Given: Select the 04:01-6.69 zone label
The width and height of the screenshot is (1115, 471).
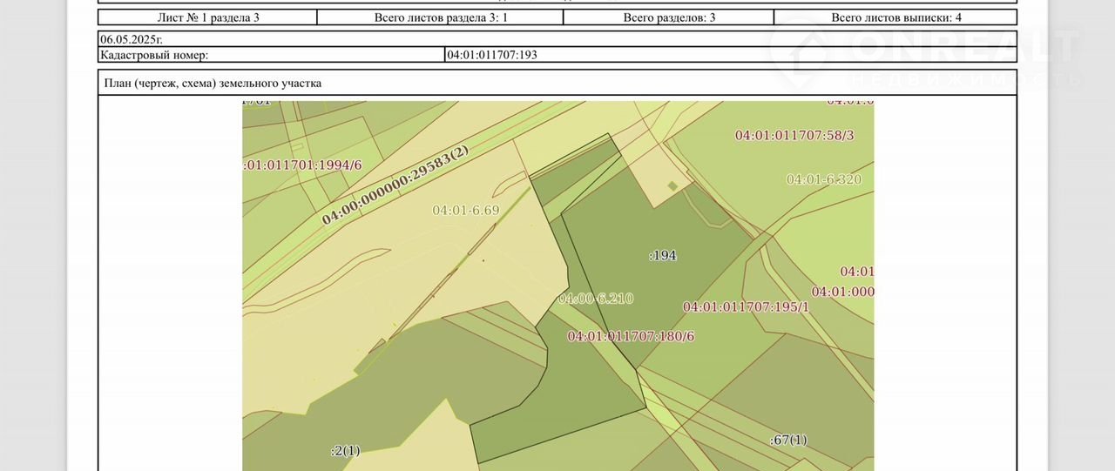Looking at the screenshot, I should coord(466,210).
